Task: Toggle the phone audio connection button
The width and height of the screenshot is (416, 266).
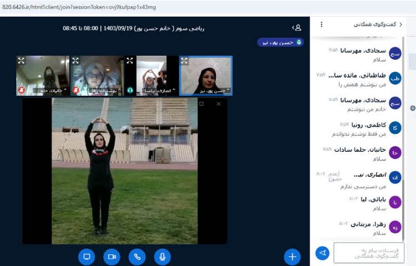Action: tap(137, 257)
